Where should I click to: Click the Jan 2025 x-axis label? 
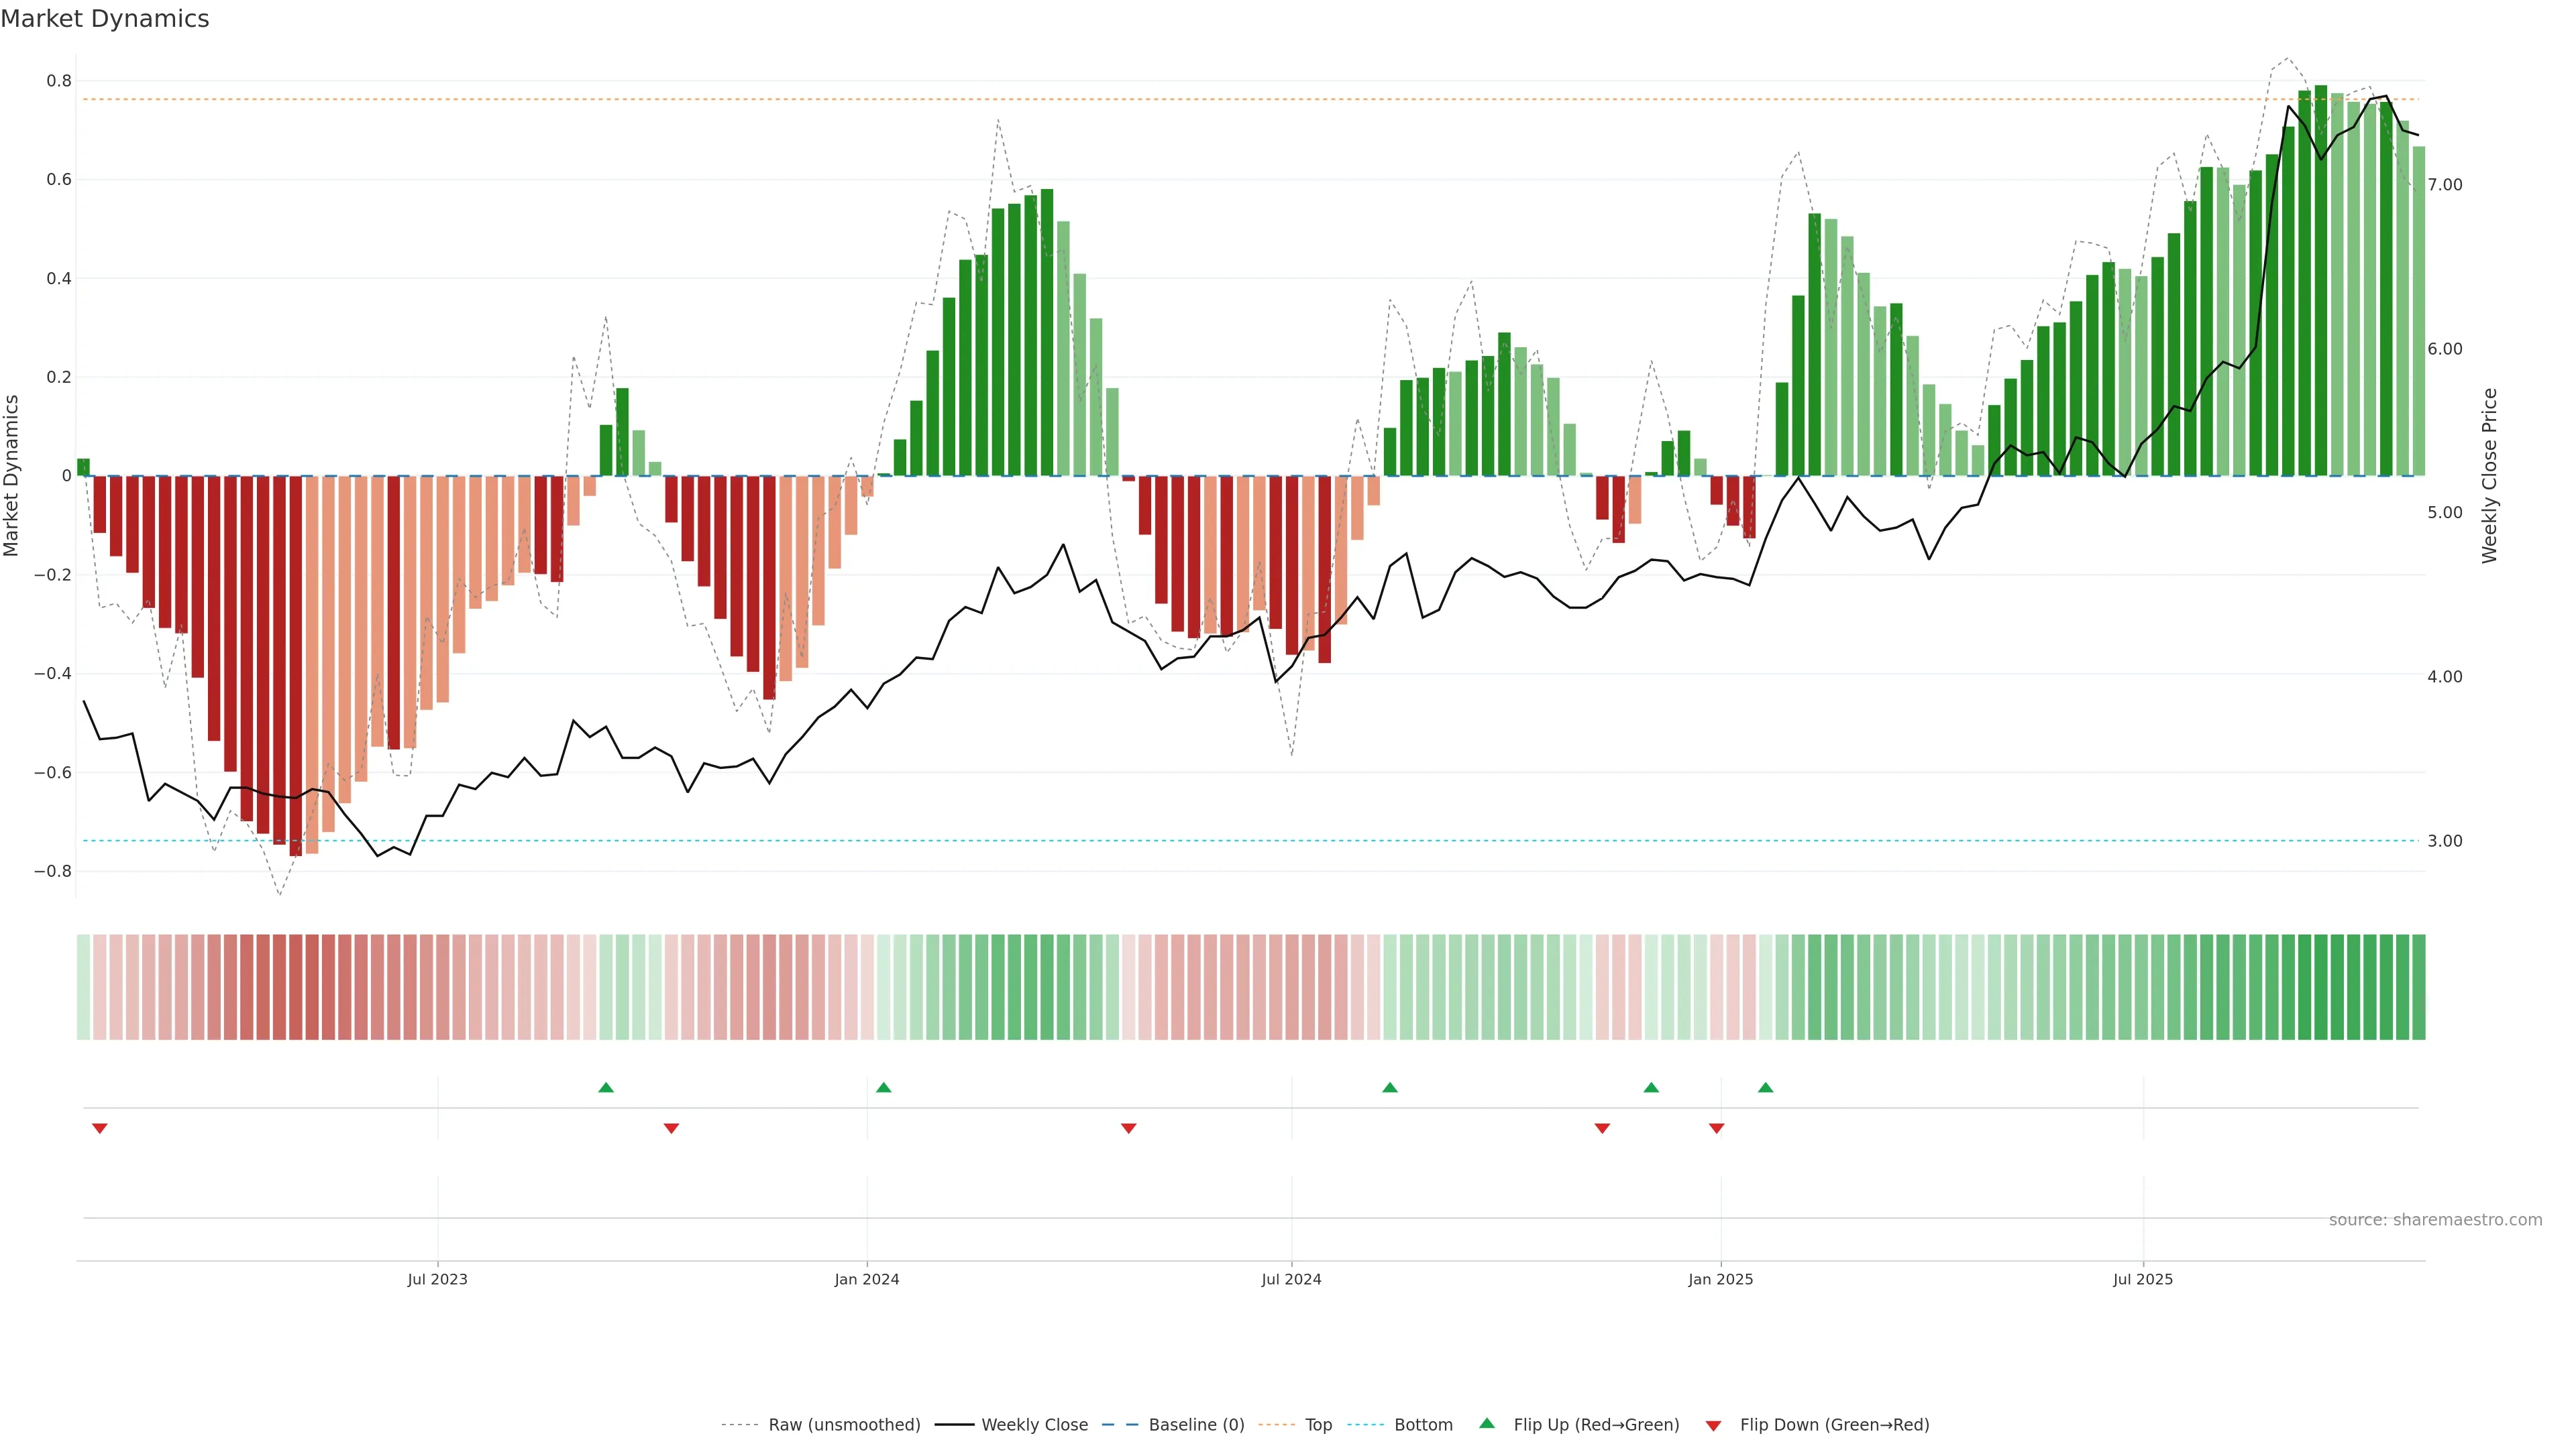tap(1720, 1279)
